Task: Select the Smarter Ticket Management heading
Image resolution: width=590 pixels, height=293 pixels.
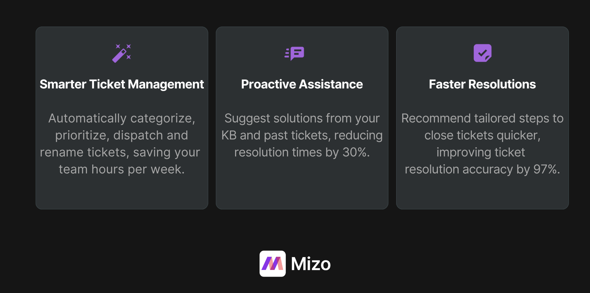Action: click(122, 84)
